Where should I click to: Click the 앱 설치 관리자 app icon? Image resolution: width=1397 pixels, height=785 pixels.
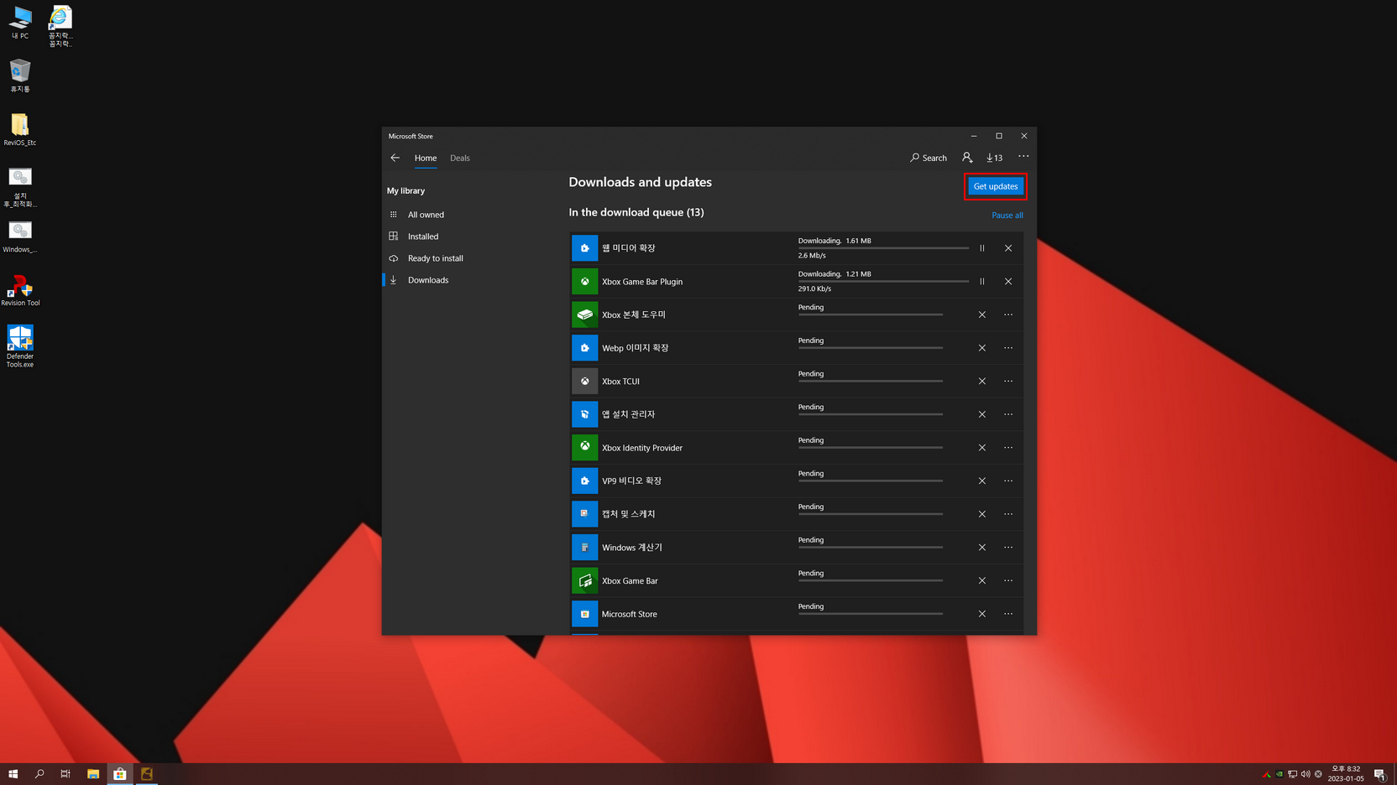pos(585,414)
